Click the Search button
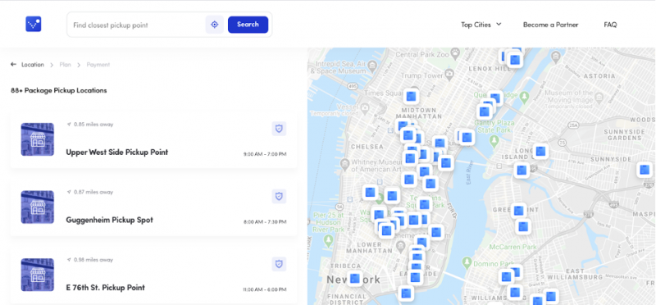The image size is (656, 305). [248, 25]
